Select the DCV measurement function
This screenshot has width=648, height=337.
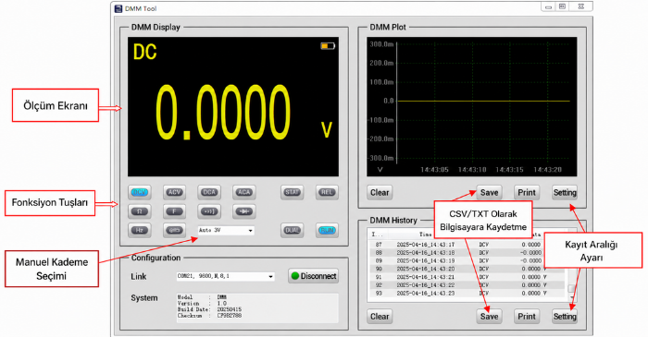(x=139, y=192)
